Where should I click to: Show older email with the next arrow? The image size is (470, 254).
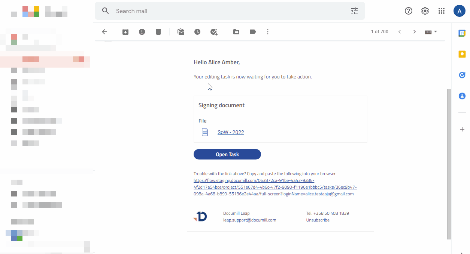415,32
